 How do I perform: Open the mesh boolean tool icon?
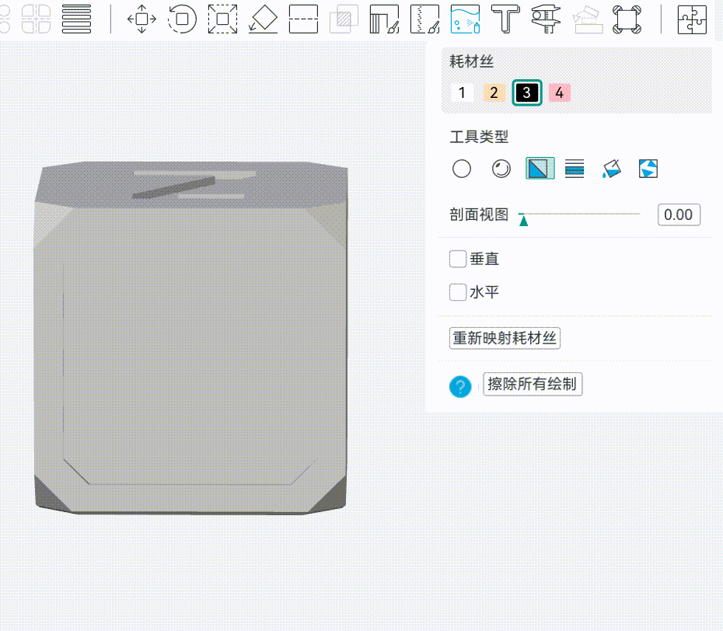(x=344, y=19)
